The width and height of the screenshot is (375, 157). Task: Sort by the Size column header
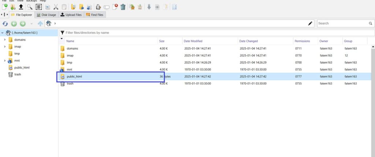162,41
